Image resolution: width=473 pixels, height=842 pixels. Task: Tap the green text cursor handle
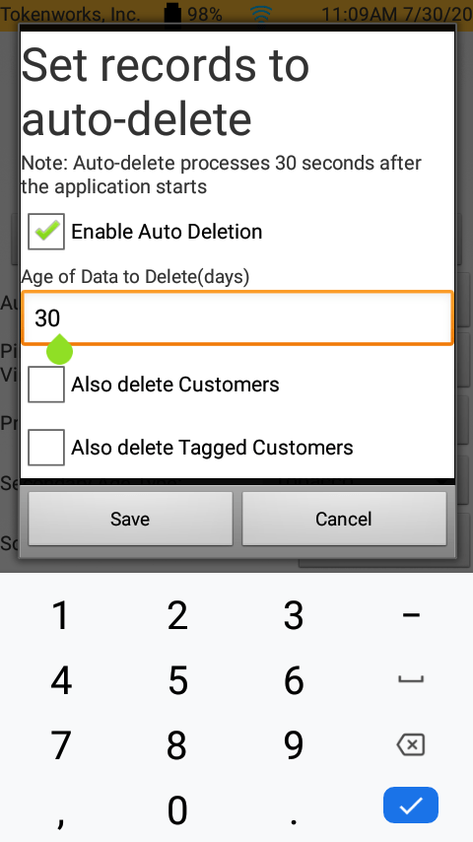click(59, 350)
